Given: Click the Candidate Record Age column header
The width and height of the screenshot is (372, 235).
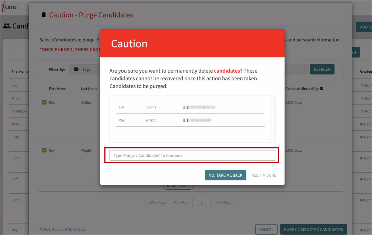Looking at the screenshot, I should (302, 89).
